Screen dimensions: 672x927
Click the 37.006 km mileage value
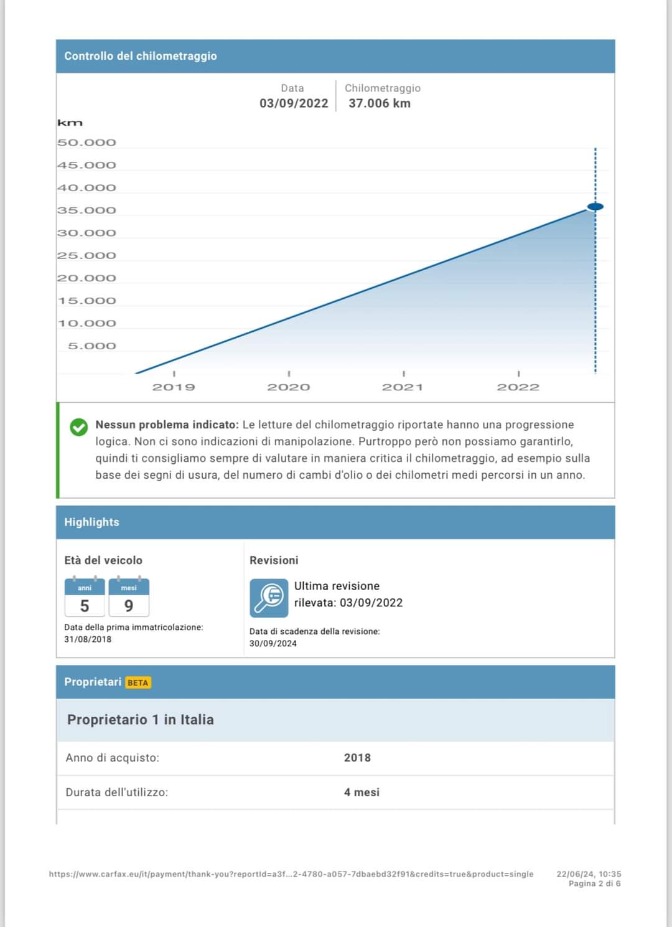click(x=380, y=103)
